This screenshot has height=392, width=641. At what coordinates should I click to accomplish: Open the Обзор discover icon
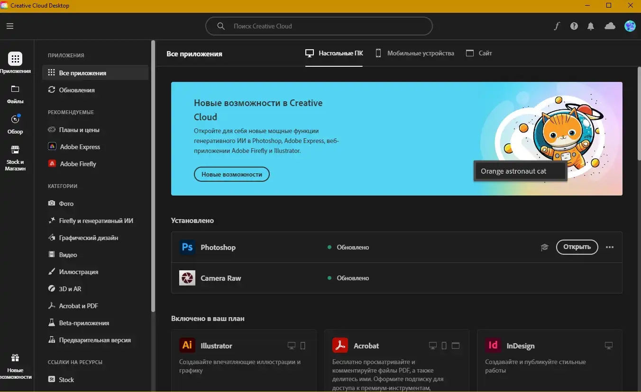pyautogui.click(x=15, y=119)
